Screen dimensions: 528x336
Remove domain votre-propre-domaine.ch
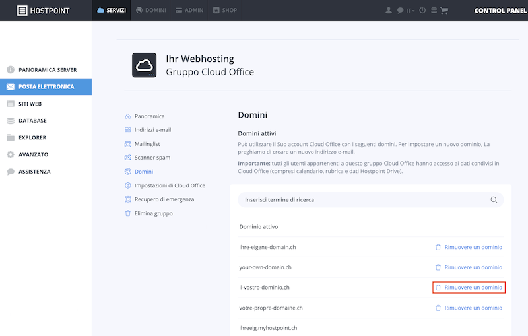pos(469,308)
